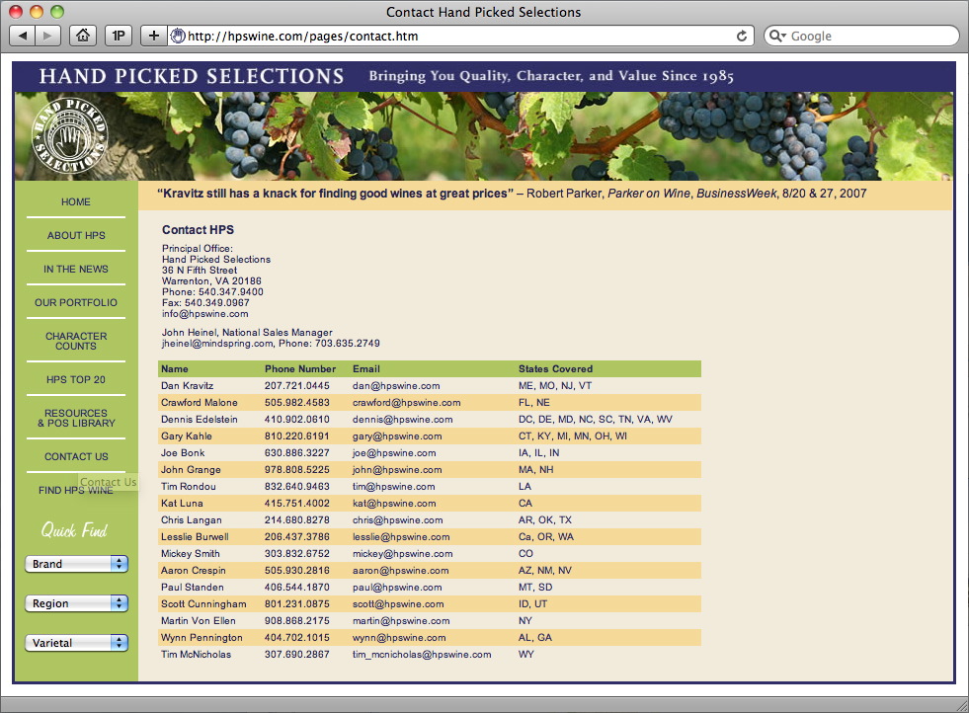
Task: Select the name Gary Kahle
Action: point(186,436)
